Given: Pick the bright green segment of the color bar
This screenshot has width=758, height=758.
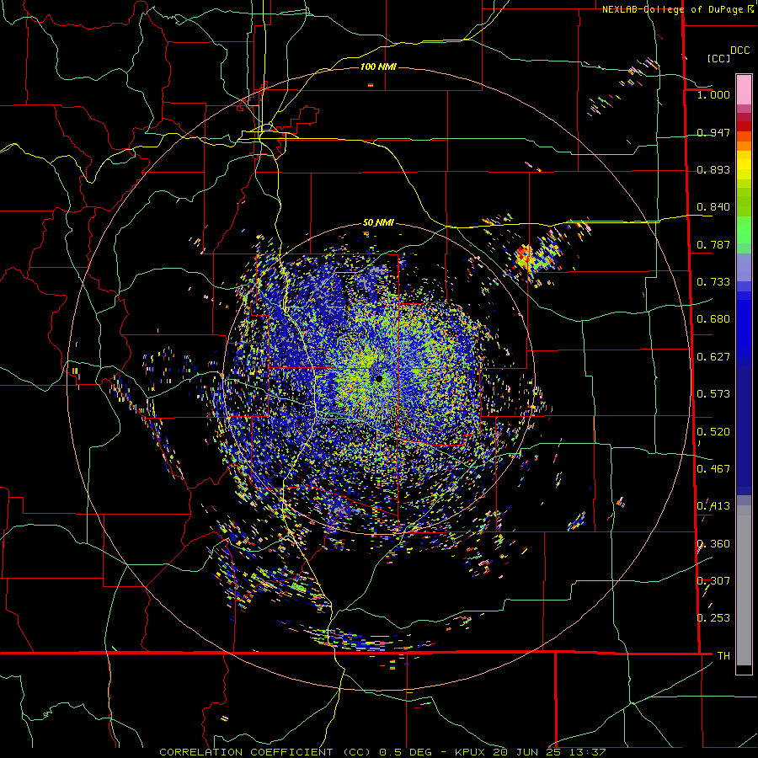Looking at the screenshot, I should [x=744, y=230].
